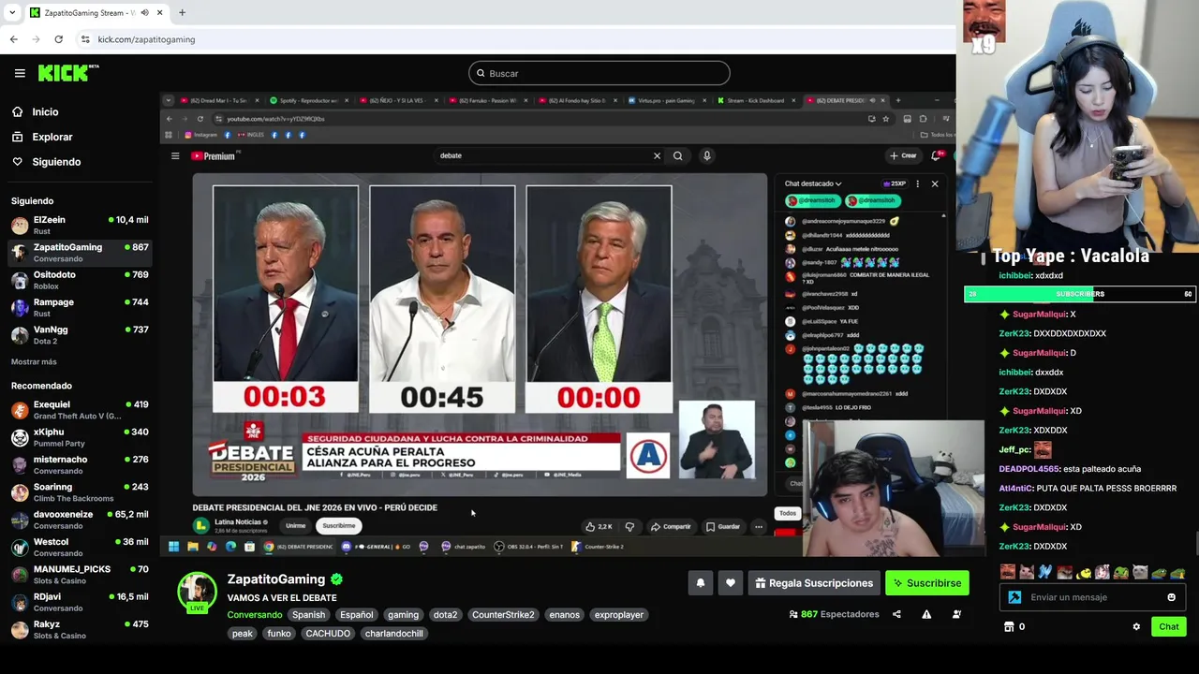Click the green Suscribirse button
The image size is (1199, 674).
[927, 583]
